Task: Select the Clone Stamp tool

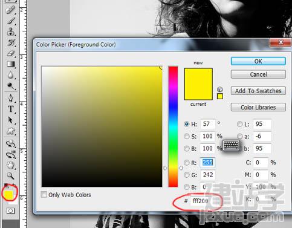Action: pyautogui.click(x=10, y=31)
